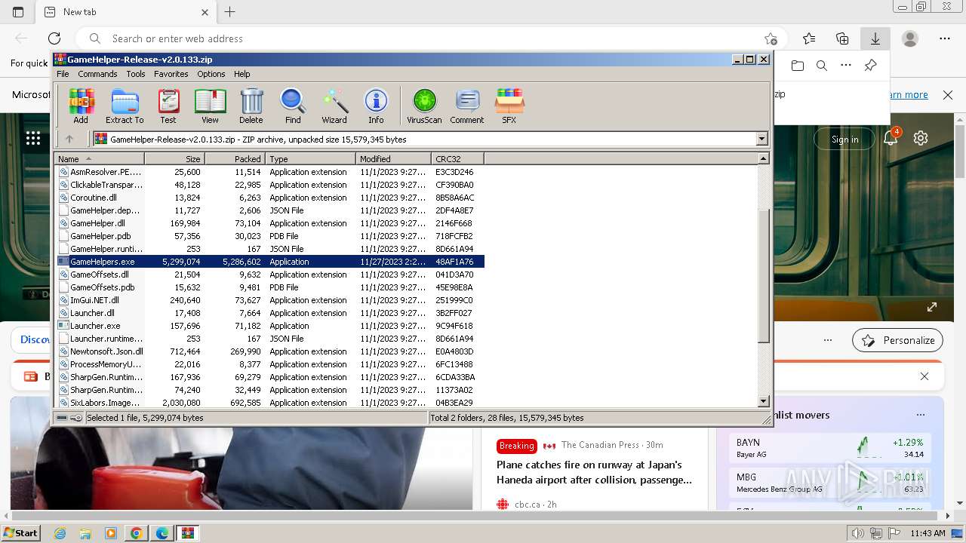Run the VirusScan toolbar icon

point(424,106)
